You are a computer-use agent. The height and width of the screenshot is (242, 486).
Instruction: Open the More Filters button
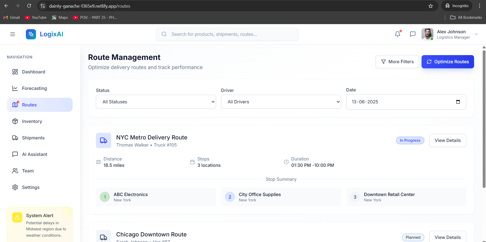pyautogui.click(x=397, y=62)
